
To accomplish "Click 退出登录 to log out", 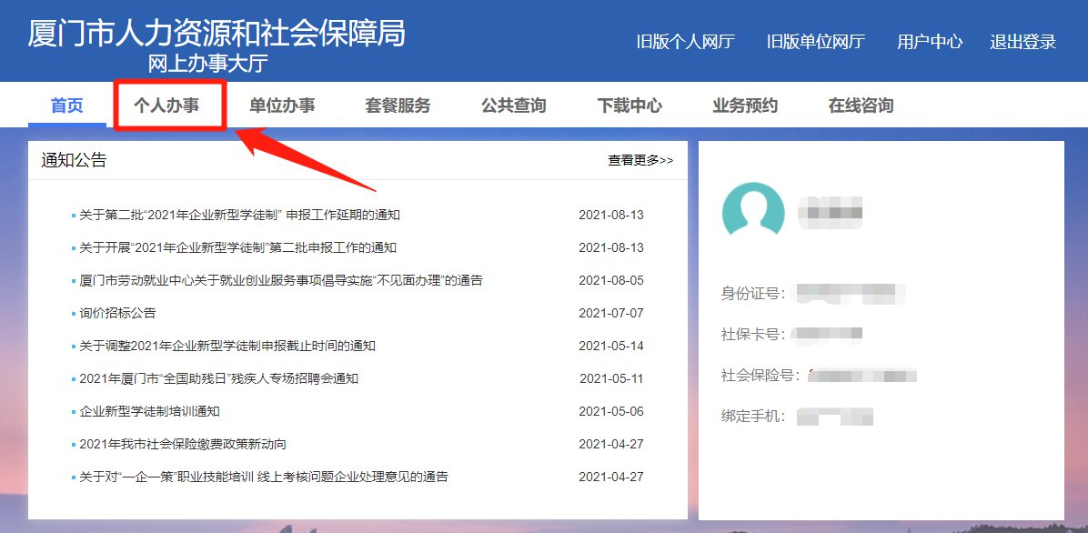I will [1023, 42].
